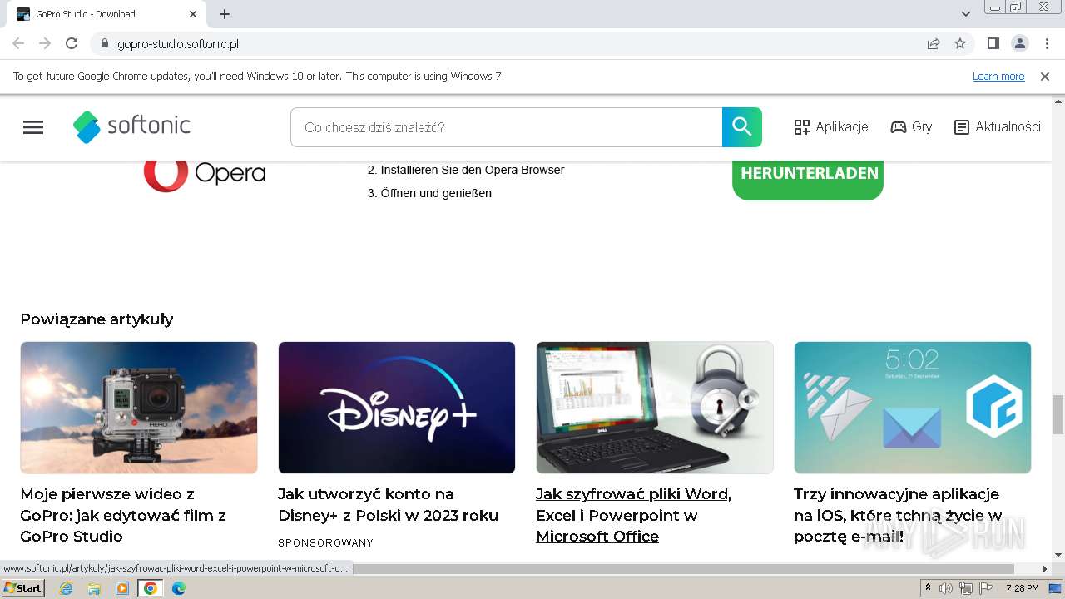The width and height of the screenshot is (1065, 599).
Task: Click the green search magnifier button
Action: (x=742, y=127)
